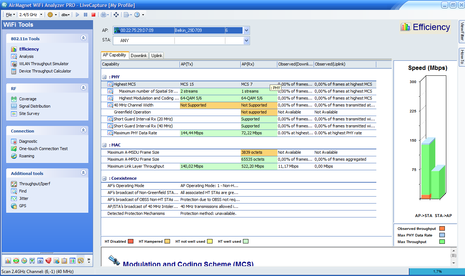465x276 pixels.
Task: Collapse the 802.11n Tools section
Action: (83, 38)
